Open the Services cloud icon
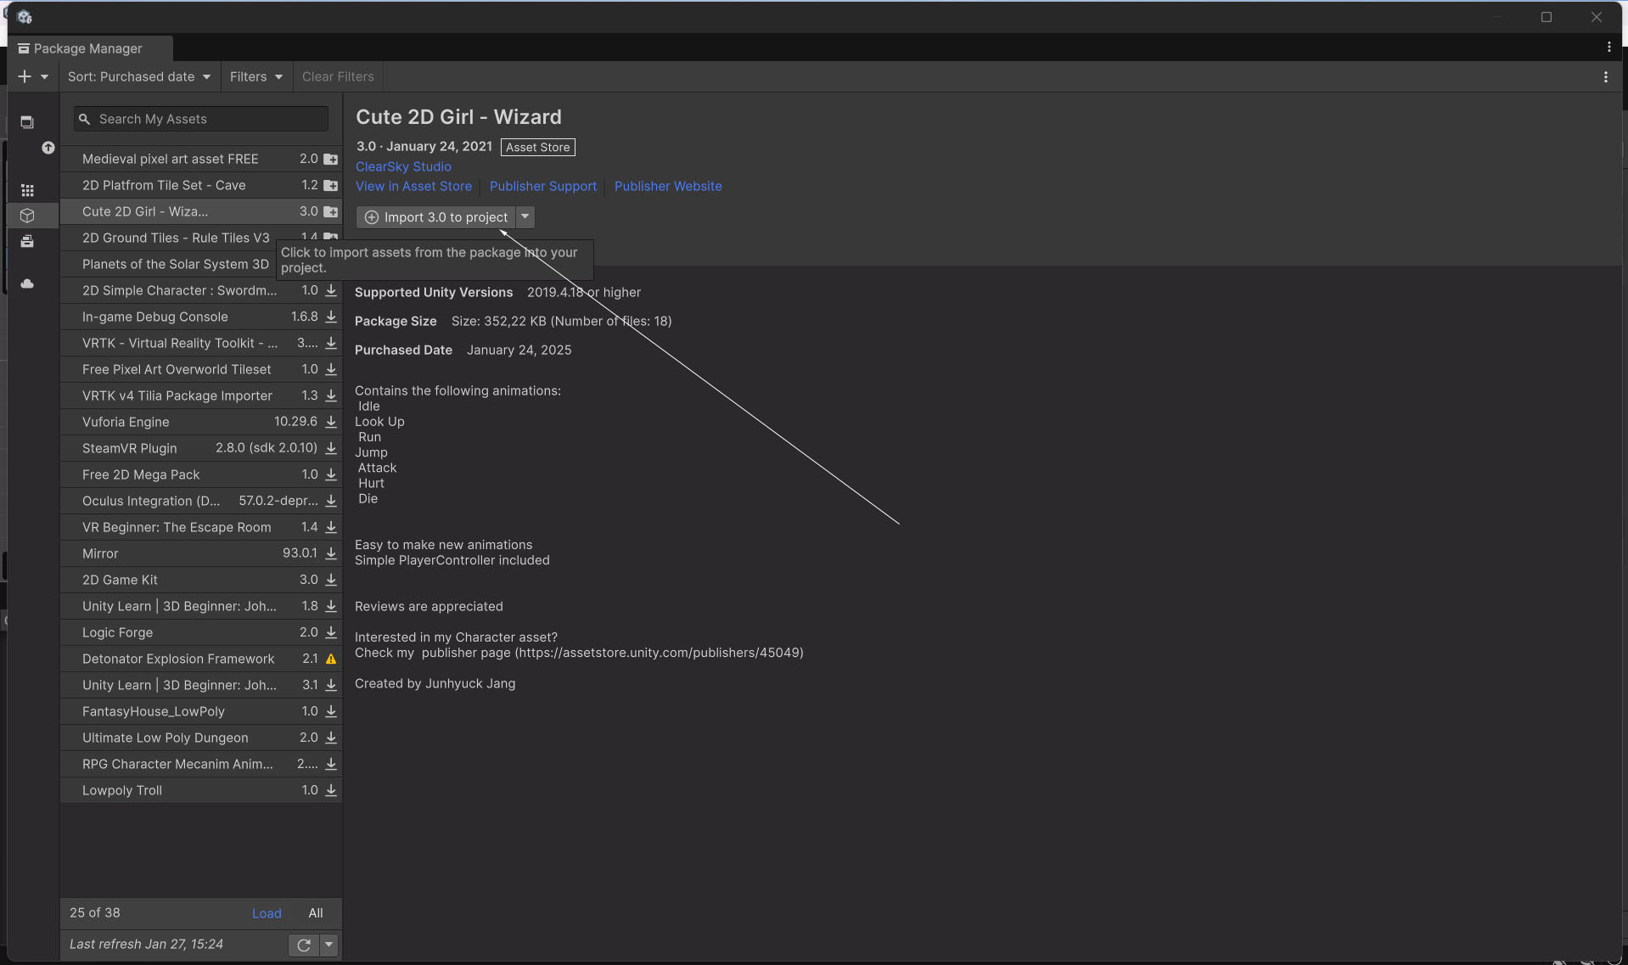This screenshot has width=1628, height=965. (x=27, y=283)
